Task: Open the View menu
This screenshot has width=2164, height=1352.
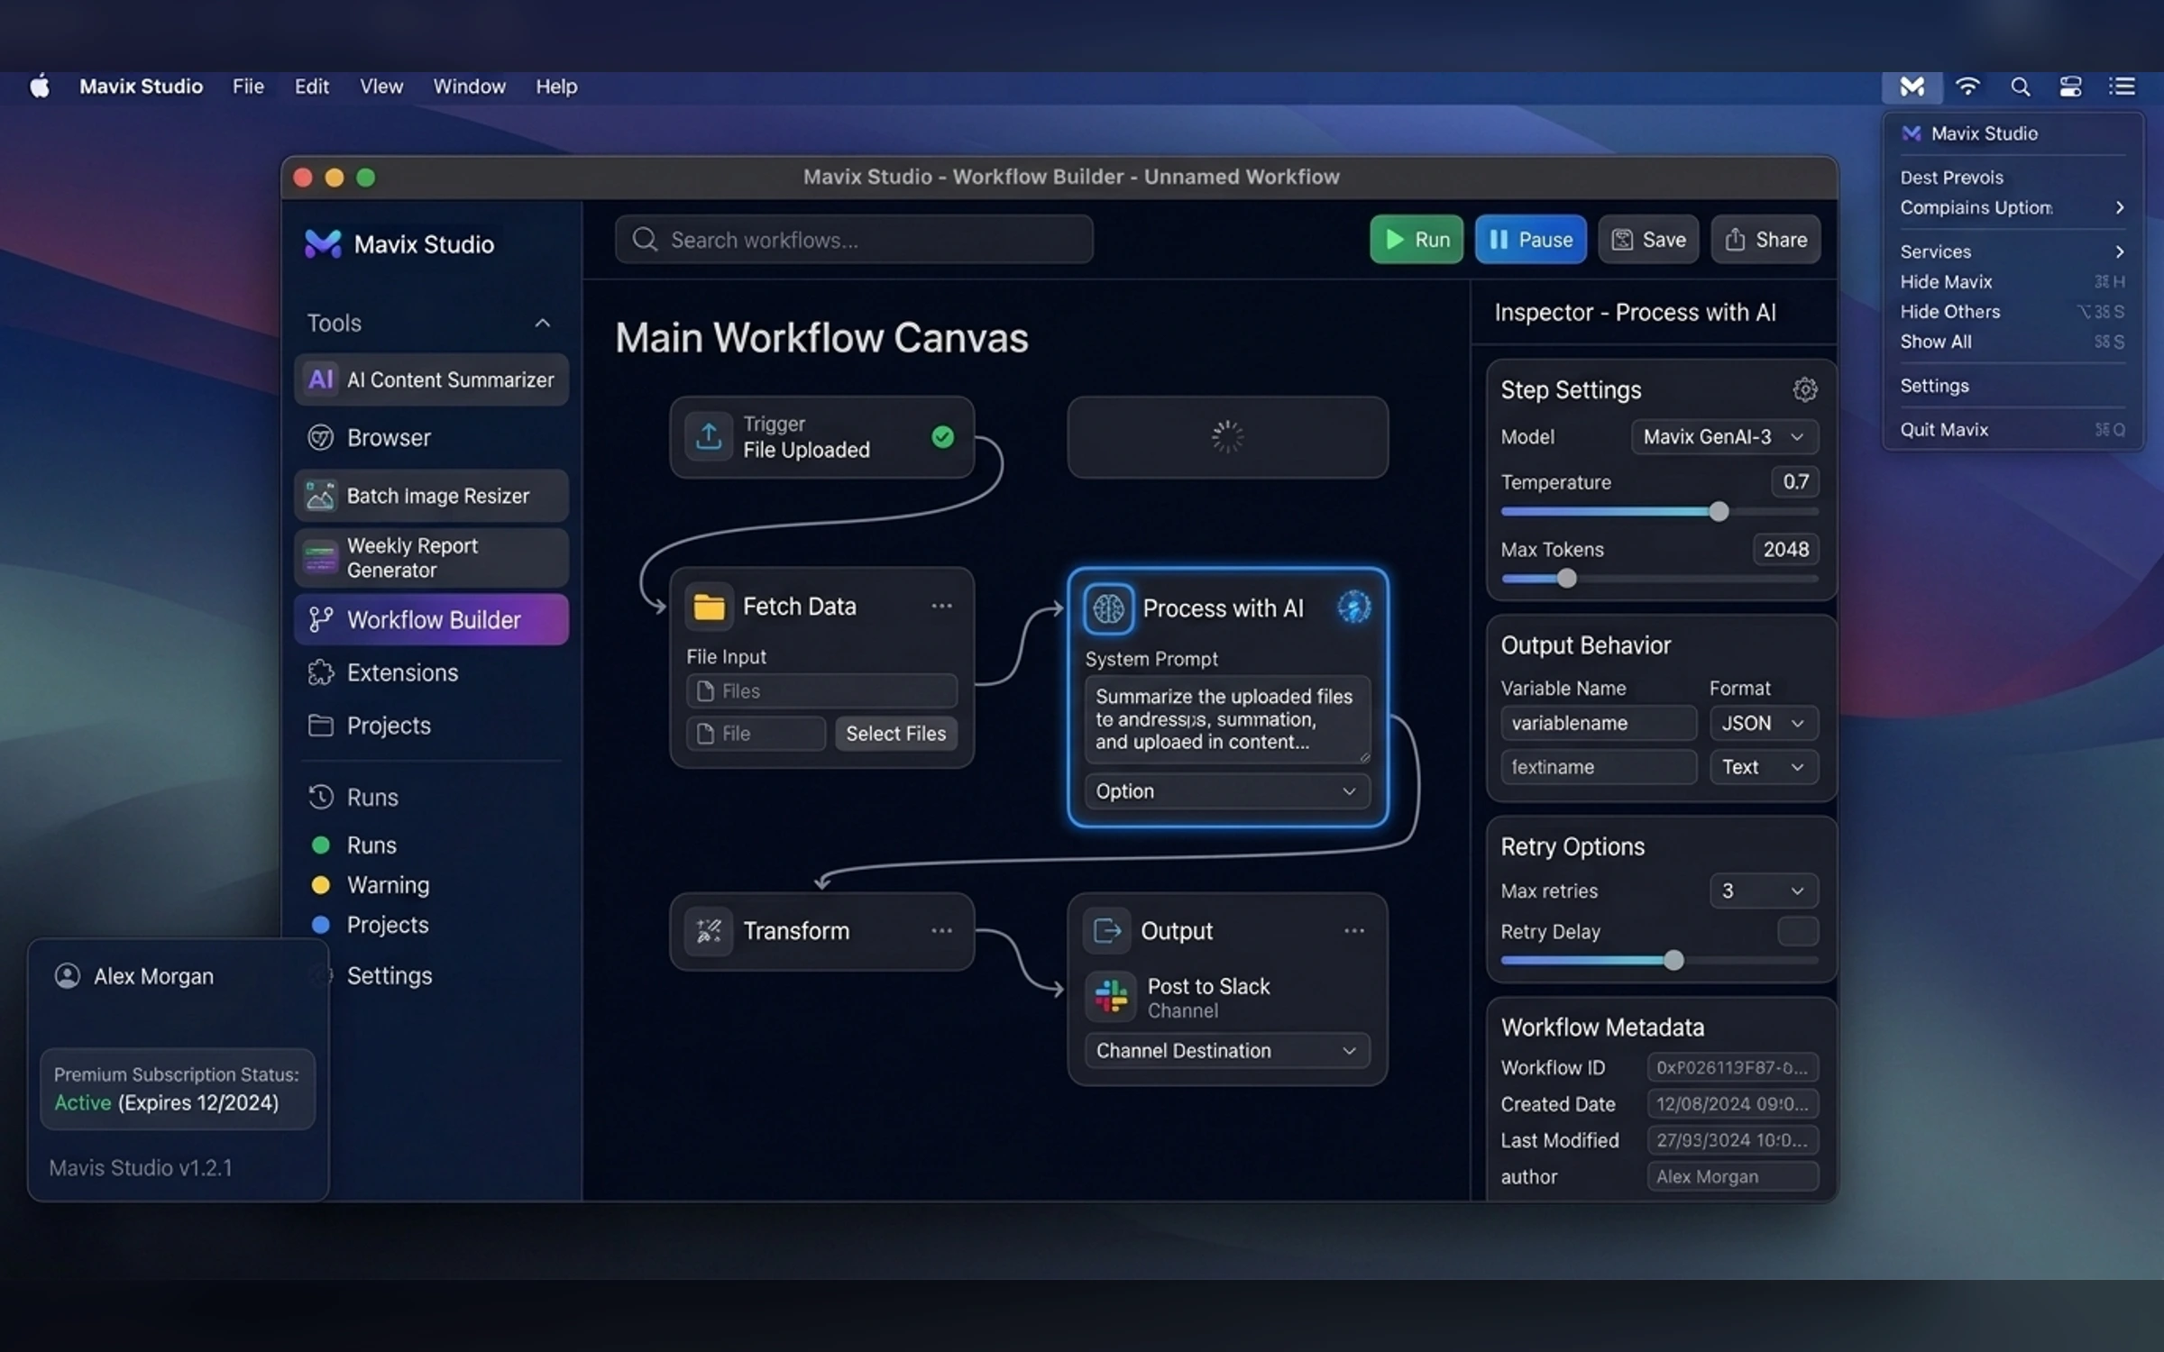Action: (381, 87)
